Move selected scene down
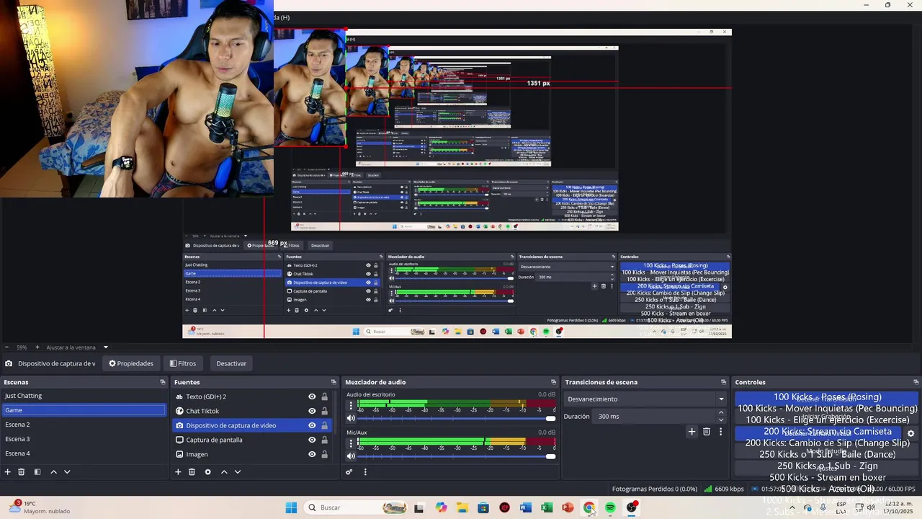This screenshot has height=519, width=922. [67, 472]
